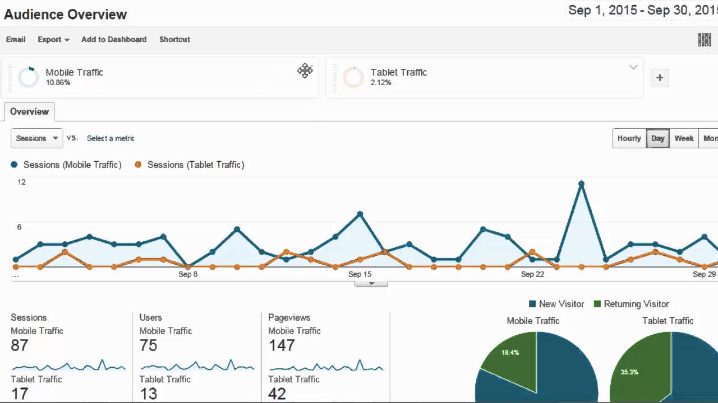
Task: Click the move handle icon on Mobile Traffic segment
Action: click(305, 71)
